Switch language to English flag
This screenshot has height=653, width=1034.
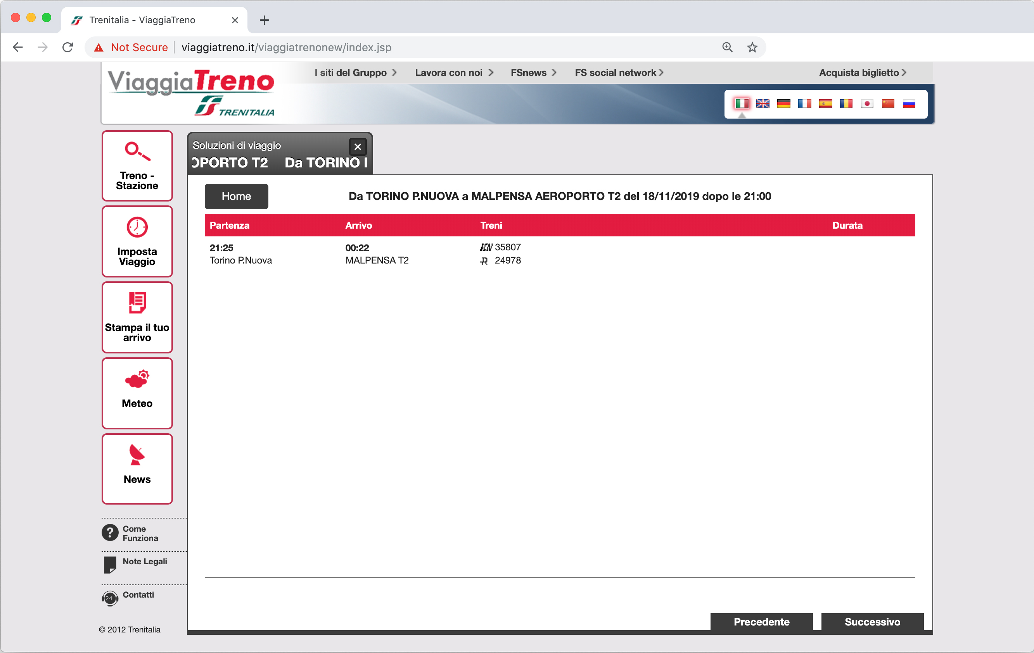tap(763, 103)
